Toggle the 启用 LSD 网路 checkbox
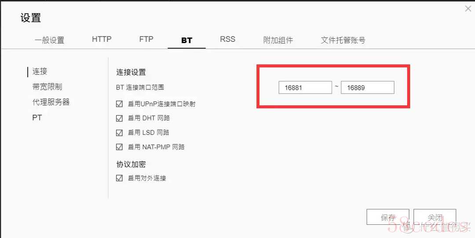Image resolution: width=475 pixels, height=238 pixels. click(x=119, y=133)
